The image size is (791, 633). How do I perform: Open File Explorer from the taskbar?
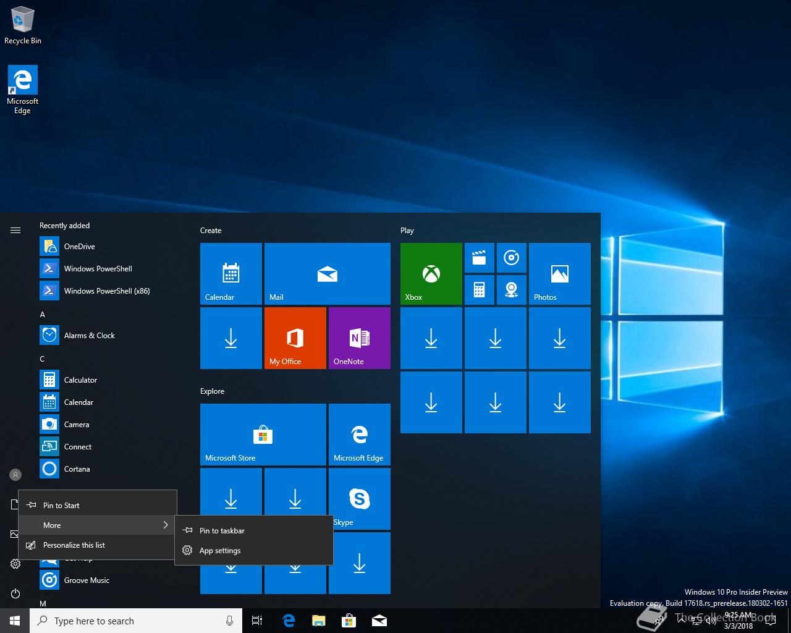319,621
